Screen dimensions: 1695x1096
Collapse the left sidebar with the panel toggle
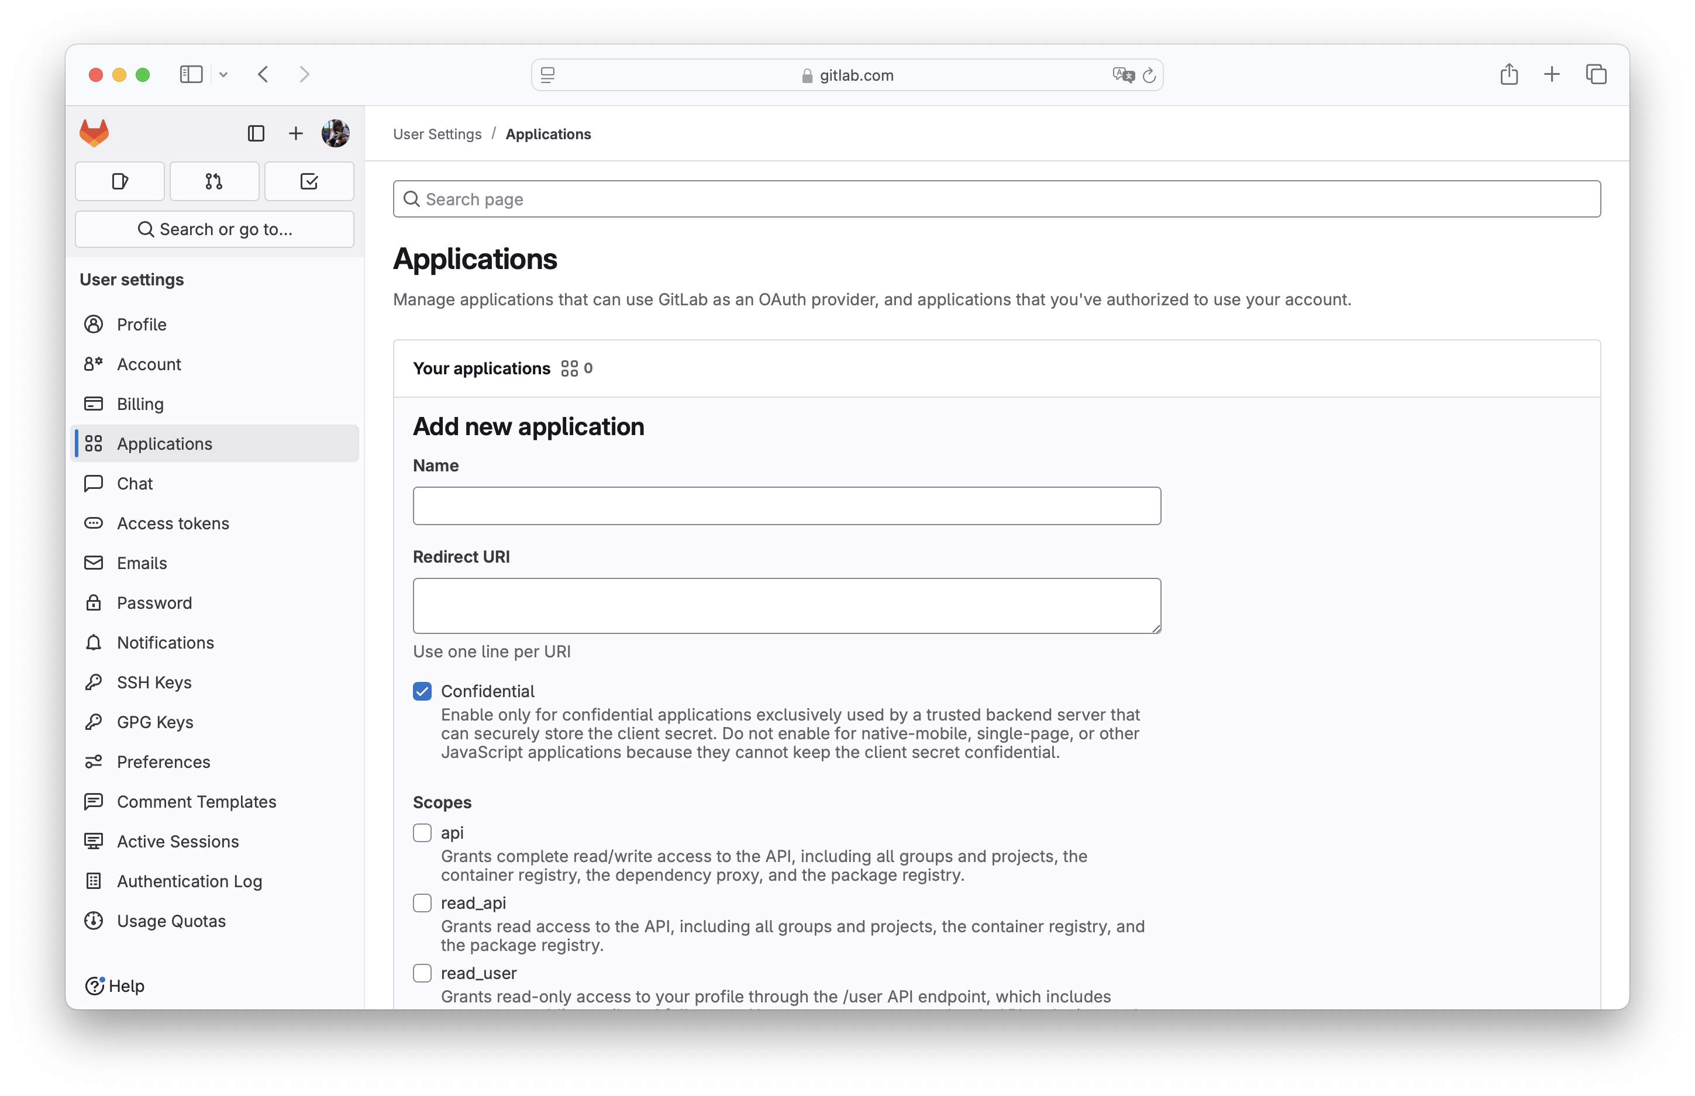click(x=191, y=74)
